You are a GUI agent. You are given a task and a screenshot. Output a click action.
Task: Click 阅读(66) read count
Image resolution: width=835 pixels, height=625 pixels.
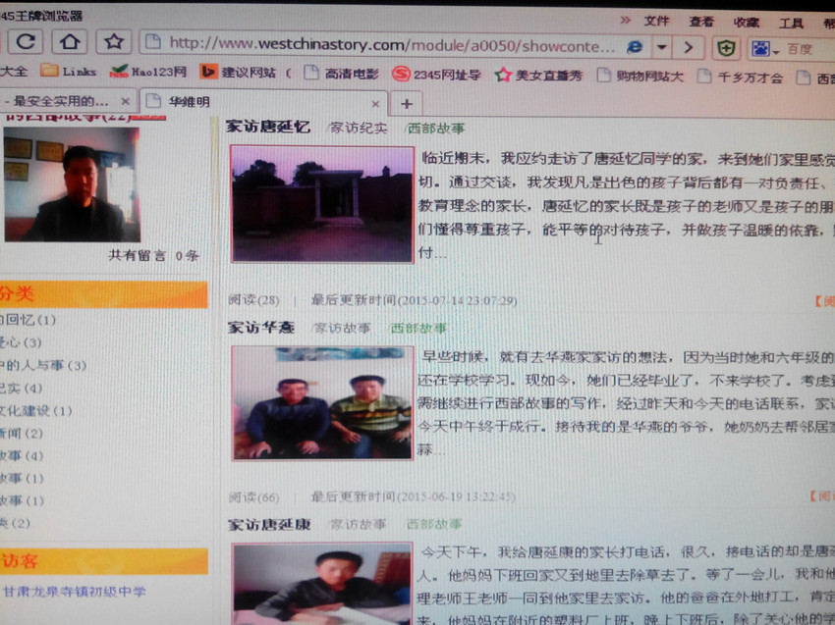tap(253, 497)
